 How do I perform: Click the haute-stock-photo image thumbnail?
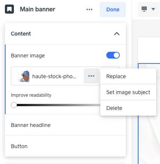23,76
